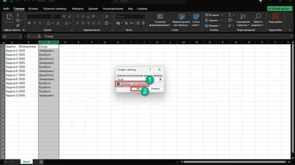Click the Общий доступ share button
Viewport: 295px width, 165px height.
(279, 9)
